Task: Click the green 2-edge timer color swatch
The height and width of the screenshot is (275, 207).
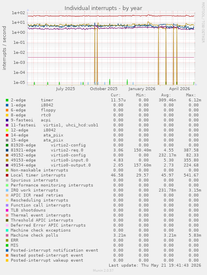Action: (x=7, y=100)
